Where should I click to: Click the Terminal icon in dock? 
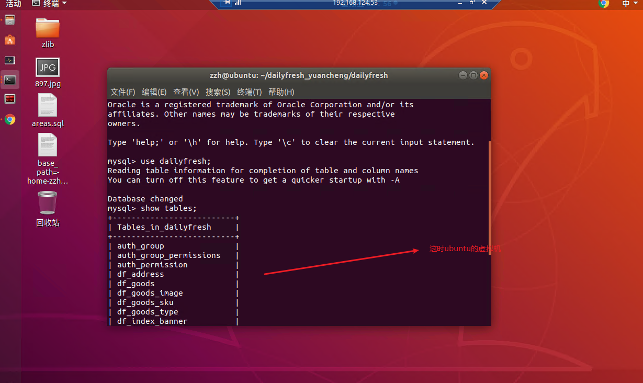(x=10, y=80)
